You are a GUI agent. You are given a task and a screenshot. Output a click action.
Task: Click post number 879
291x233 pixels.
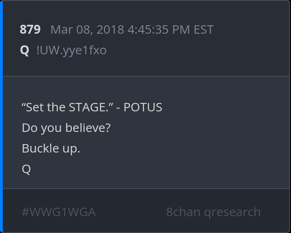30,30
